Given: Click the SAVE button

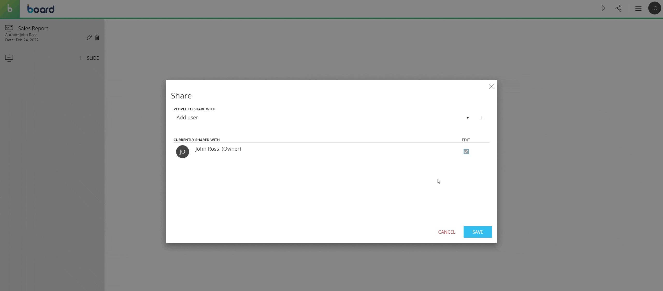Looking at the screenshot, I should click(x=477, y=232).
